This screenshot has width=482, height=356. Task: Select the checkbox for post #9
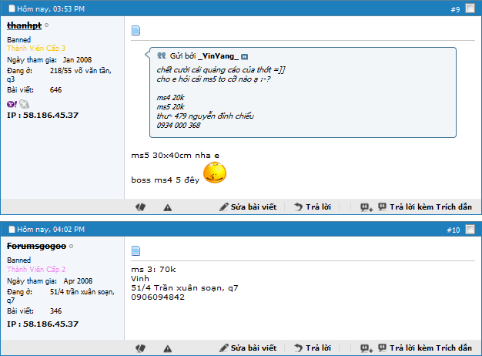[470, 8]
